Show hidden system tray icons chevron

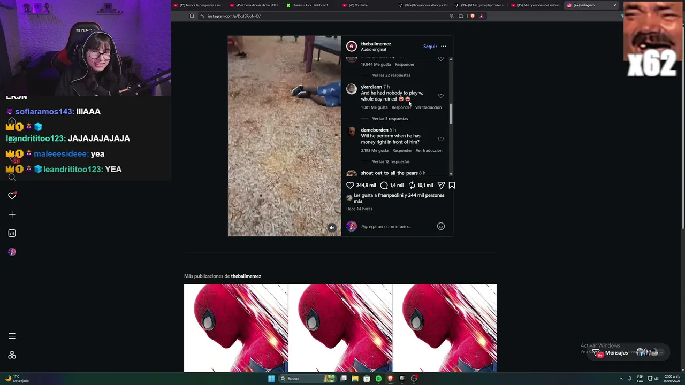621,379
